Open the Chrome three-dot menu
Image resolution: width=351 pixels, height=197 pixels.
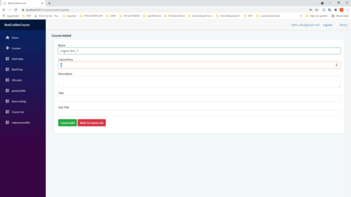click(x=347, y=10)
